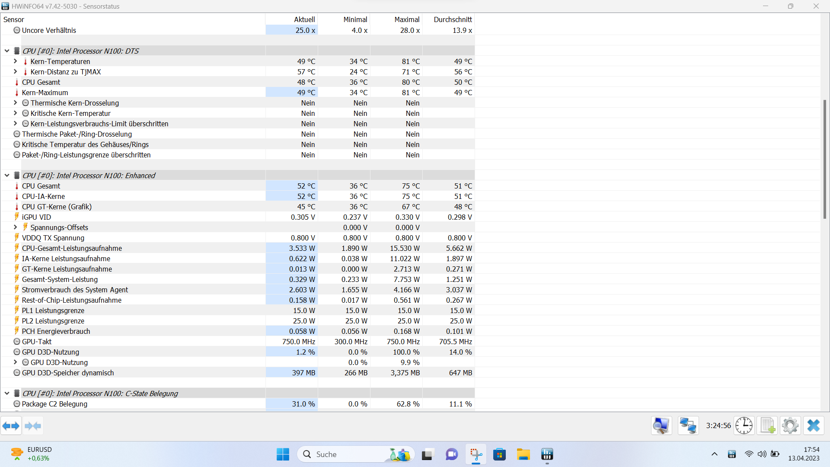Open the EURUSD widget
The height and width of the screenshot is (467, 830).
coord(30,454)
